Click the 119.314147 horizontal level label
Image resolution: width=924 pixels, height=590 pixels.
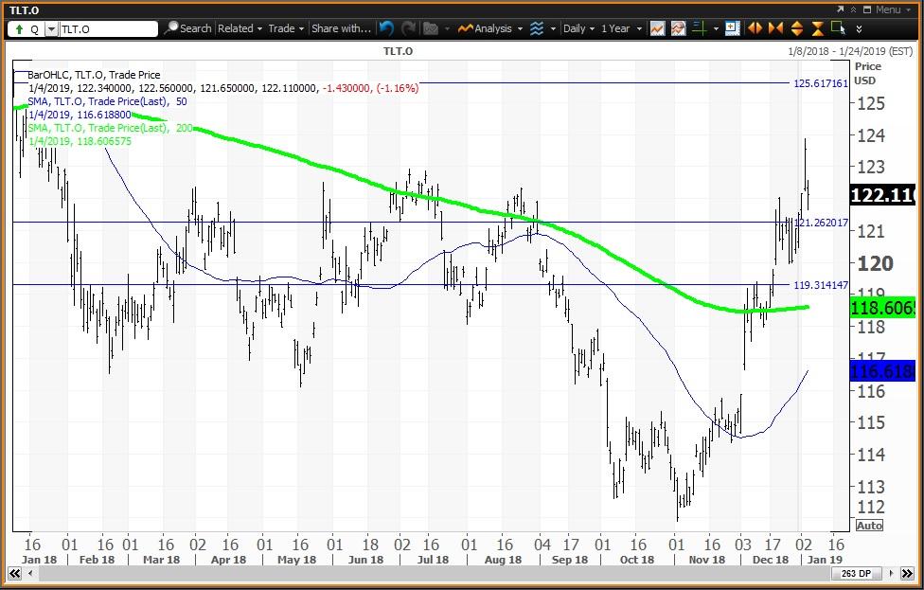pyautogui.click(x=821, y=285)
